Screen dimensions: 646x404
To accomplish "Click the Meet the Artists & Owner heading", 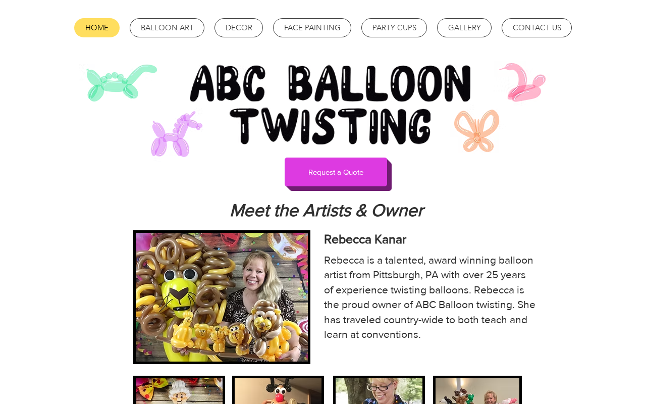I will (x=327, y=211).
